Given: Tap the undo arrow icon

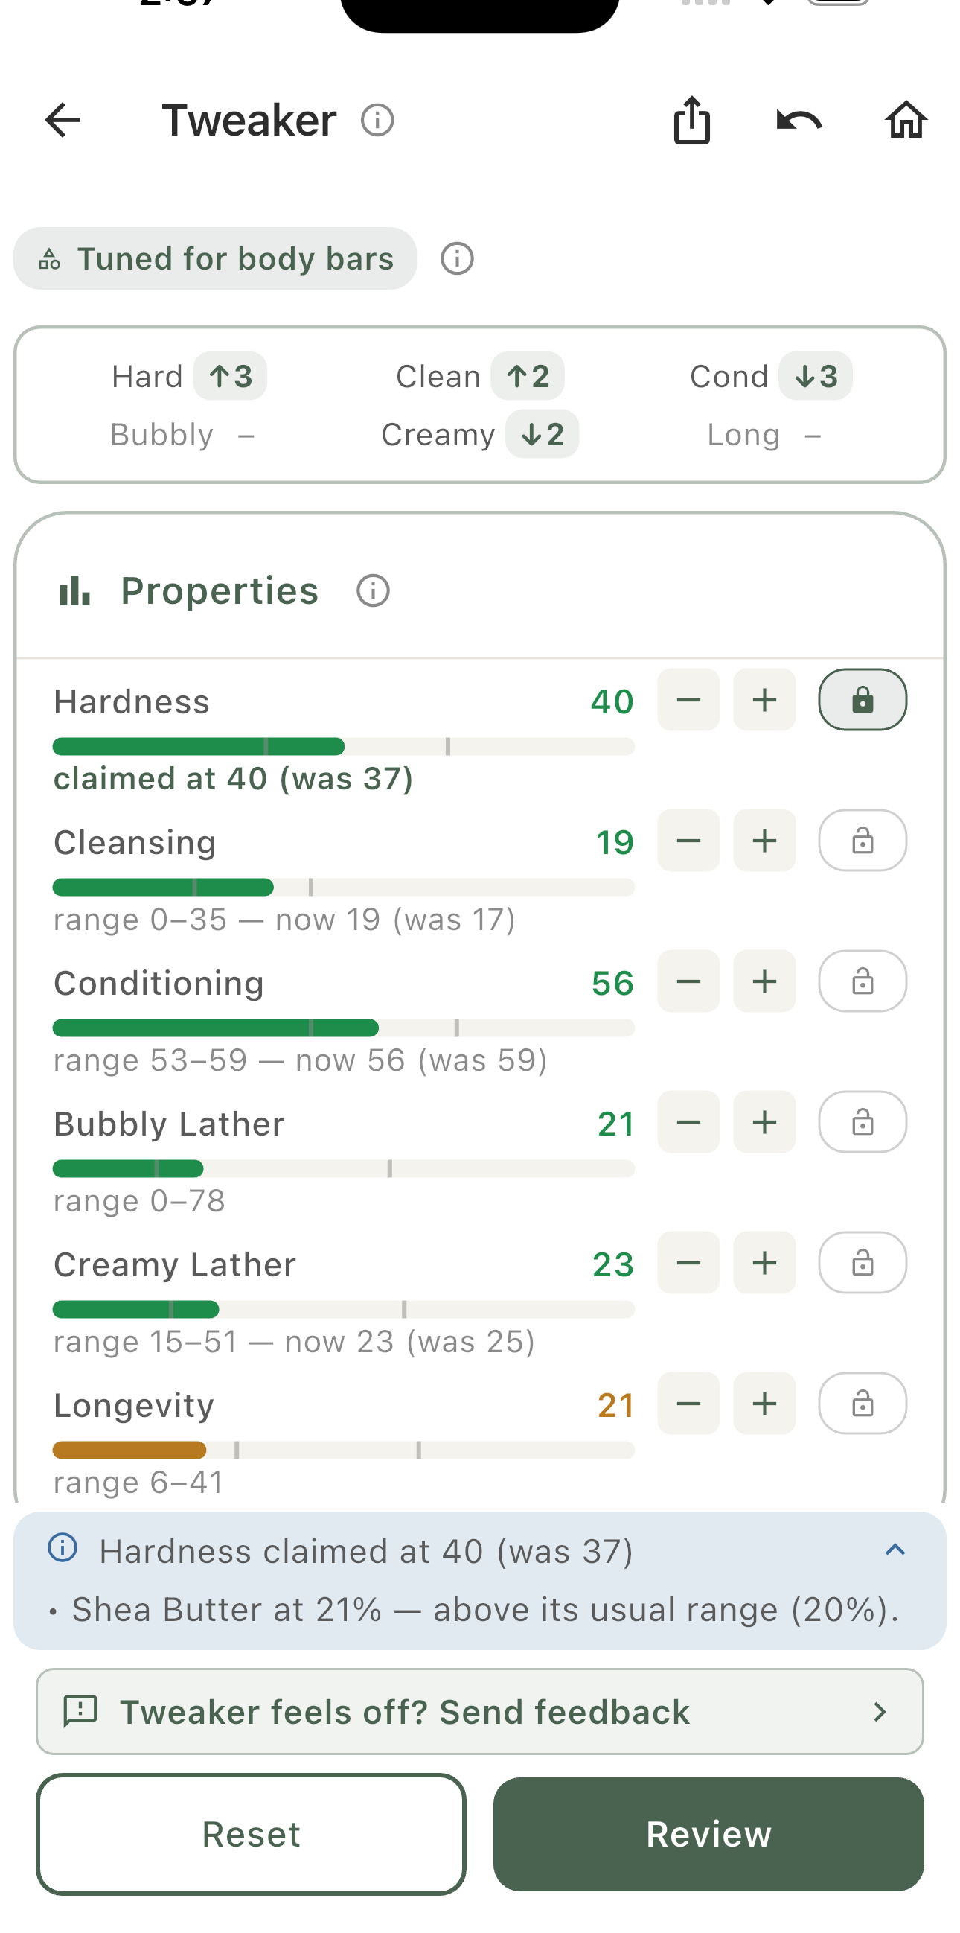Looking at the screenshot, I should pos(799,120).
